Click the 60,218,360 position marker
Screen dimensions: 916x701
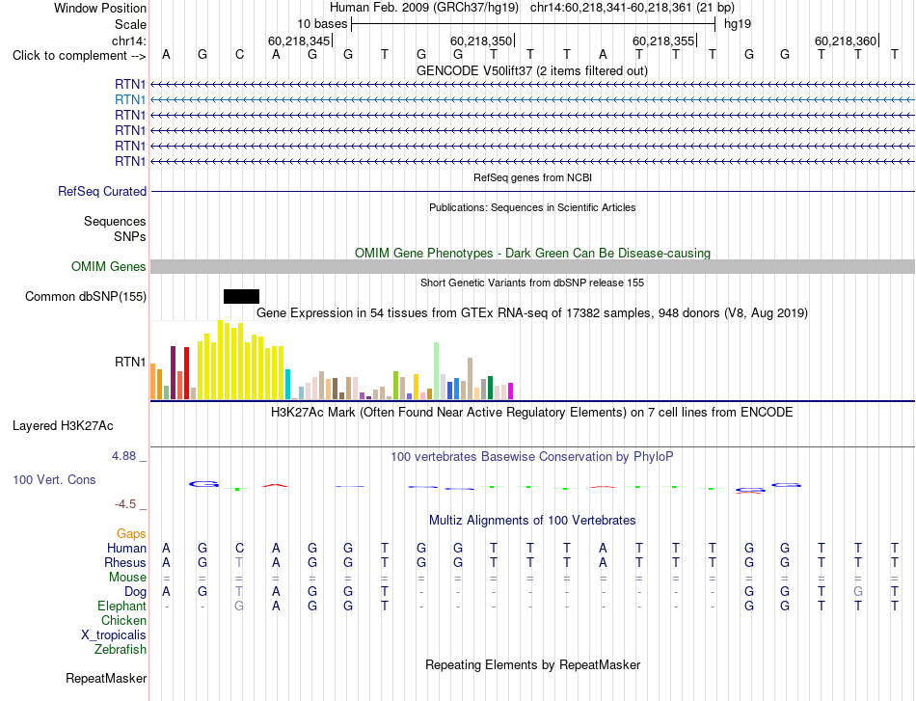(846, 40)
